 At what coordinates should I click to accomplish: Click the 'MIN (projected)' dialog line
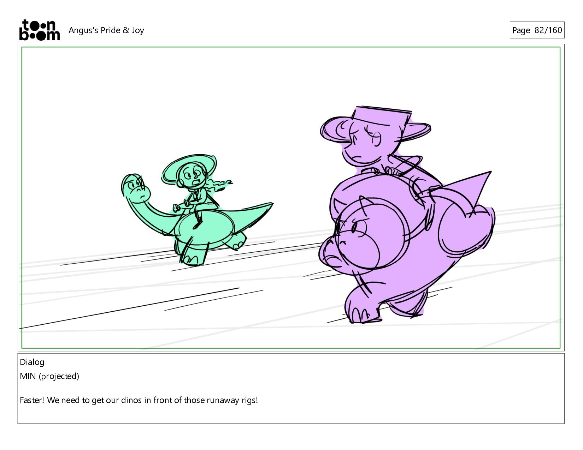pos(49,376)
